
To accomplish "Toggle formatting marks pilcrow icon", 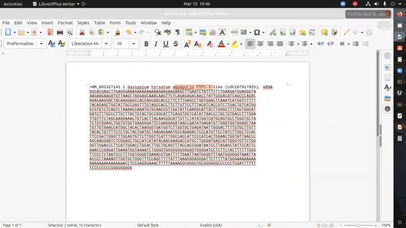I will (178, 32).
